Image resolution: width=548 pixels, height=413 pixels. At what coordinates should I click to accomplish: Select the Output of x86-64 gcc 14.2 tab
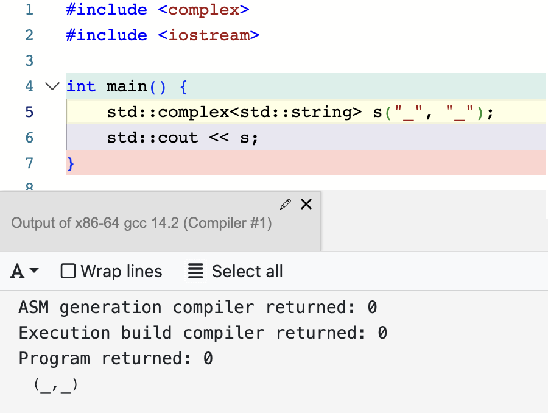coord(141,223)
